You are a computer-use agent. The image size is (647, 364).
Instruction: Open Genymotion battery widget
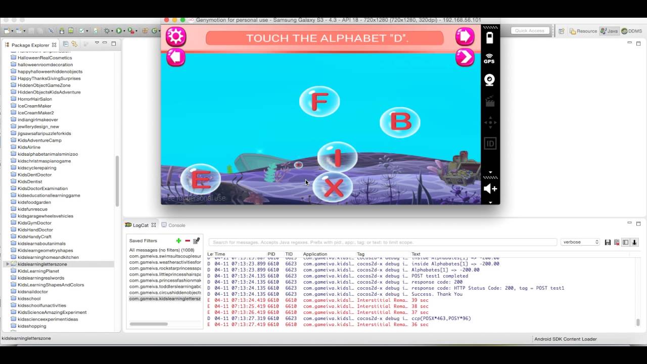coord(489,37)
